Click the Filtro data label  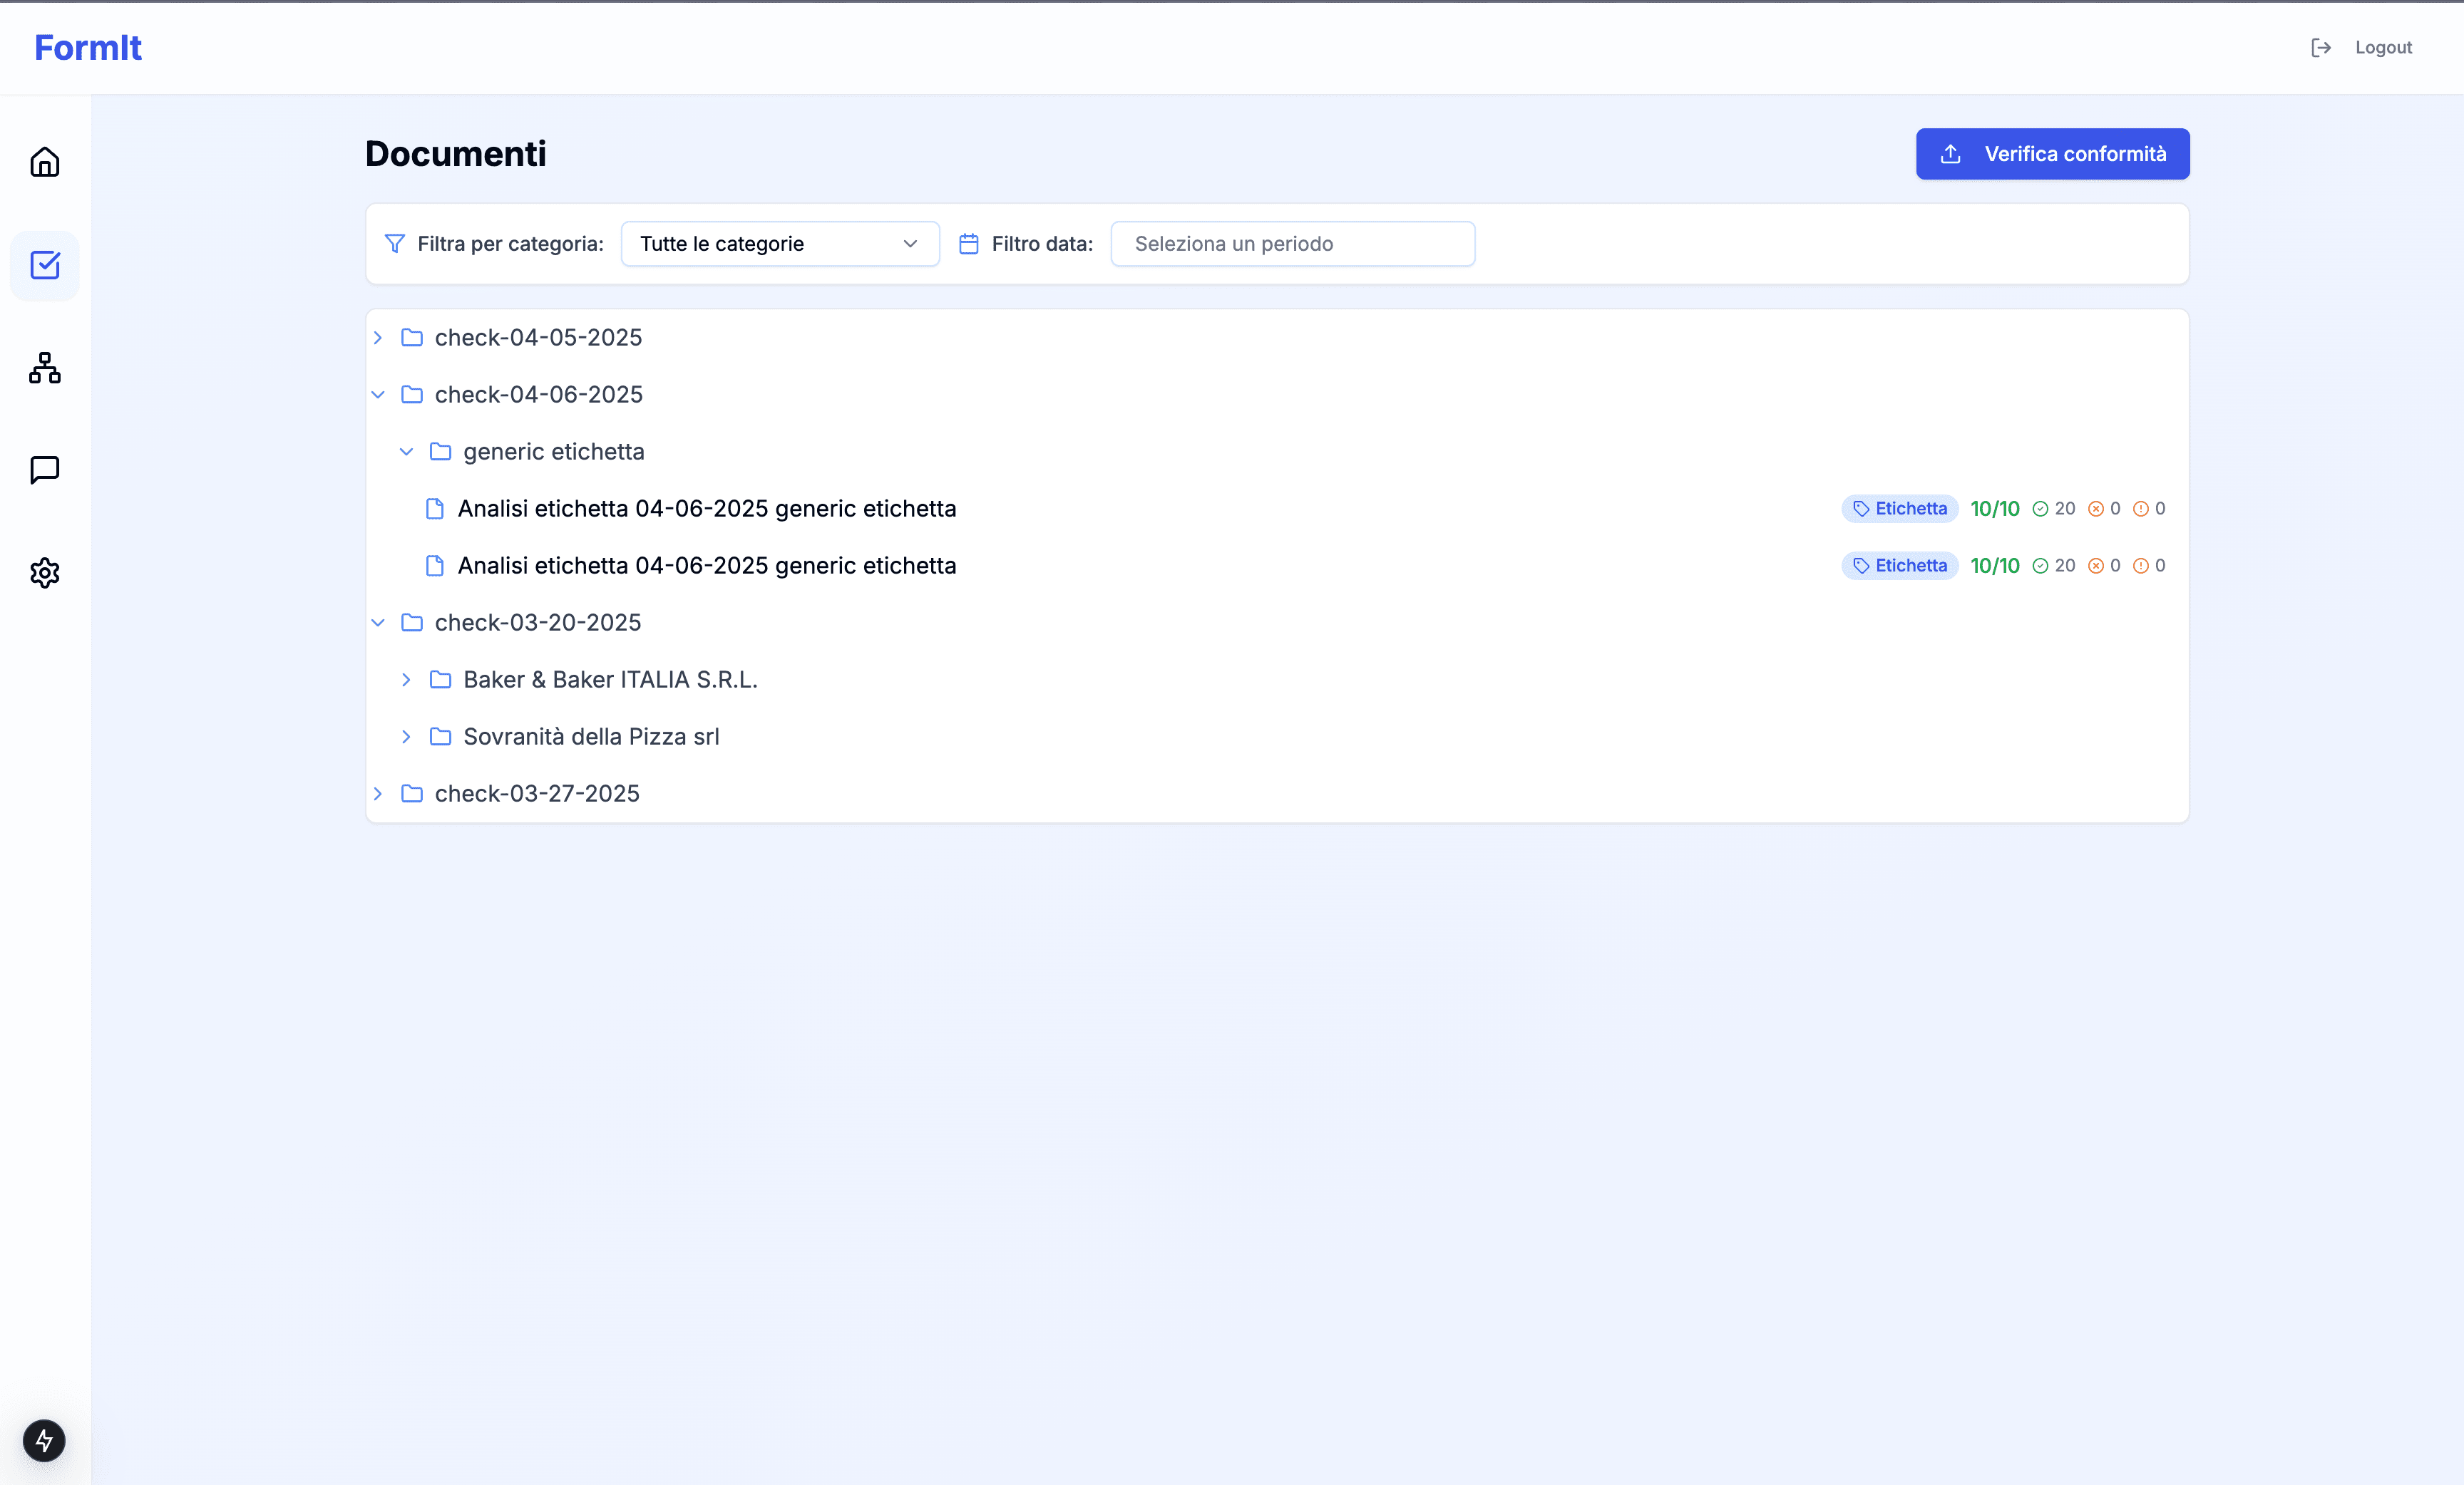[1042, 244]
